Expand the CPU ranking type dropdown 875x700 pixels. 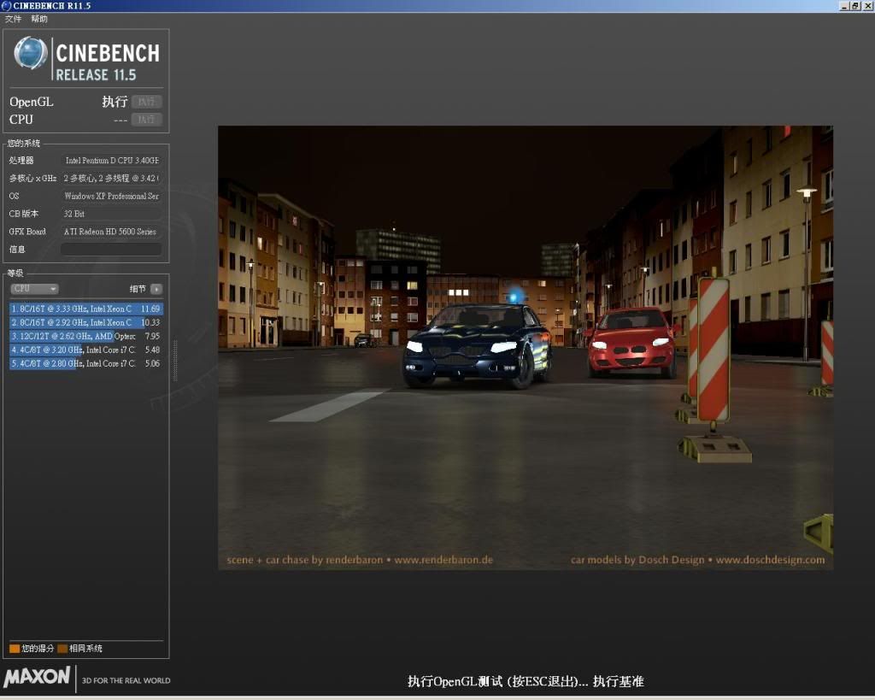34,289
